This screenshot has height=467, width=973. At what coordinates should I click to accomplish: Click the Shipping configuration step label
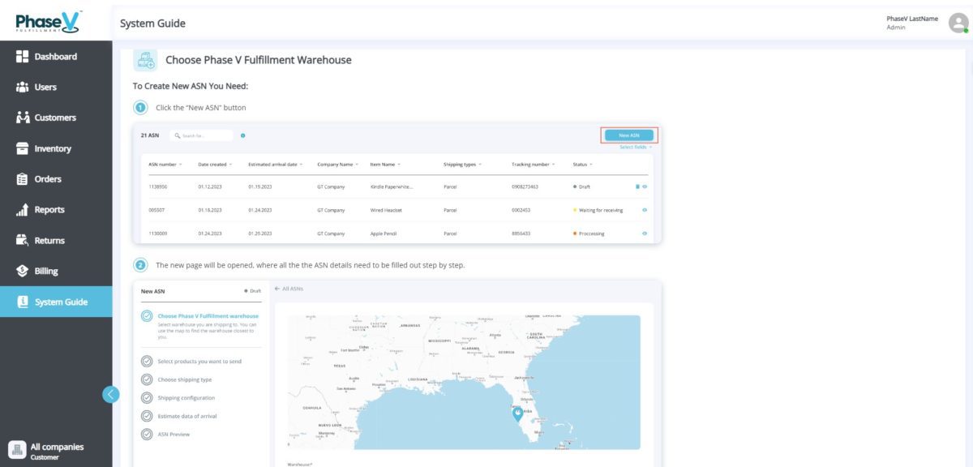coord(186,398)
